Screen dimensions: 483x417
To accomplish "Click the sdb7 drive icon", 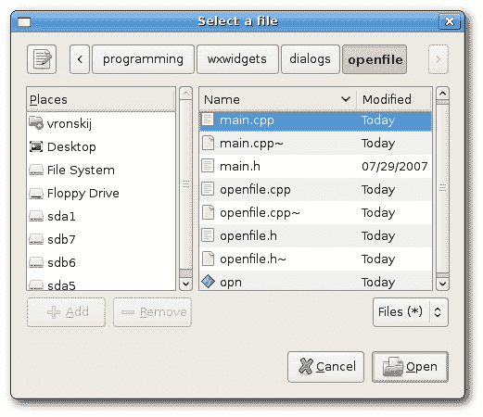I will pos(36,239).
